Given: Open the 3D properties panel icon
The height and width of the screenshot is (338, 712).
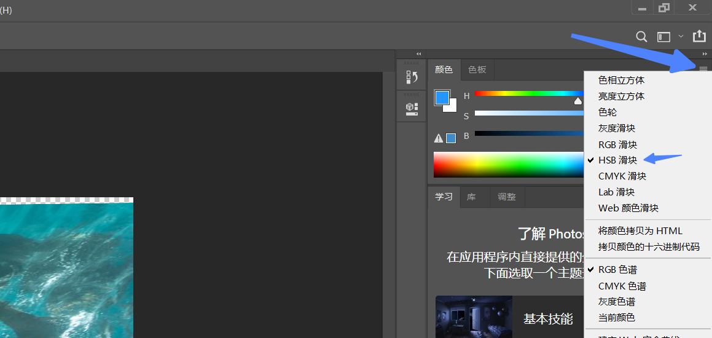Looking at the screenshot, I should point(412,109).
